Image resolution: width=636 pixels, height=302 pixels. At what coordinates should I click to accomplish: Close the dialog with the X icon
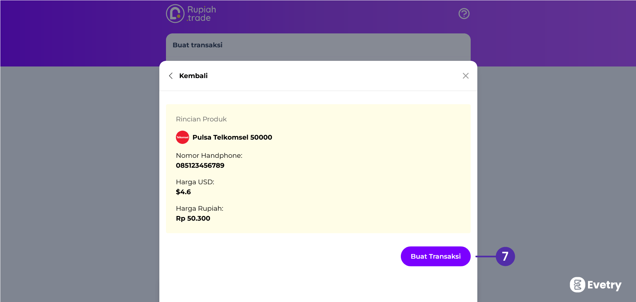(465, 76)
